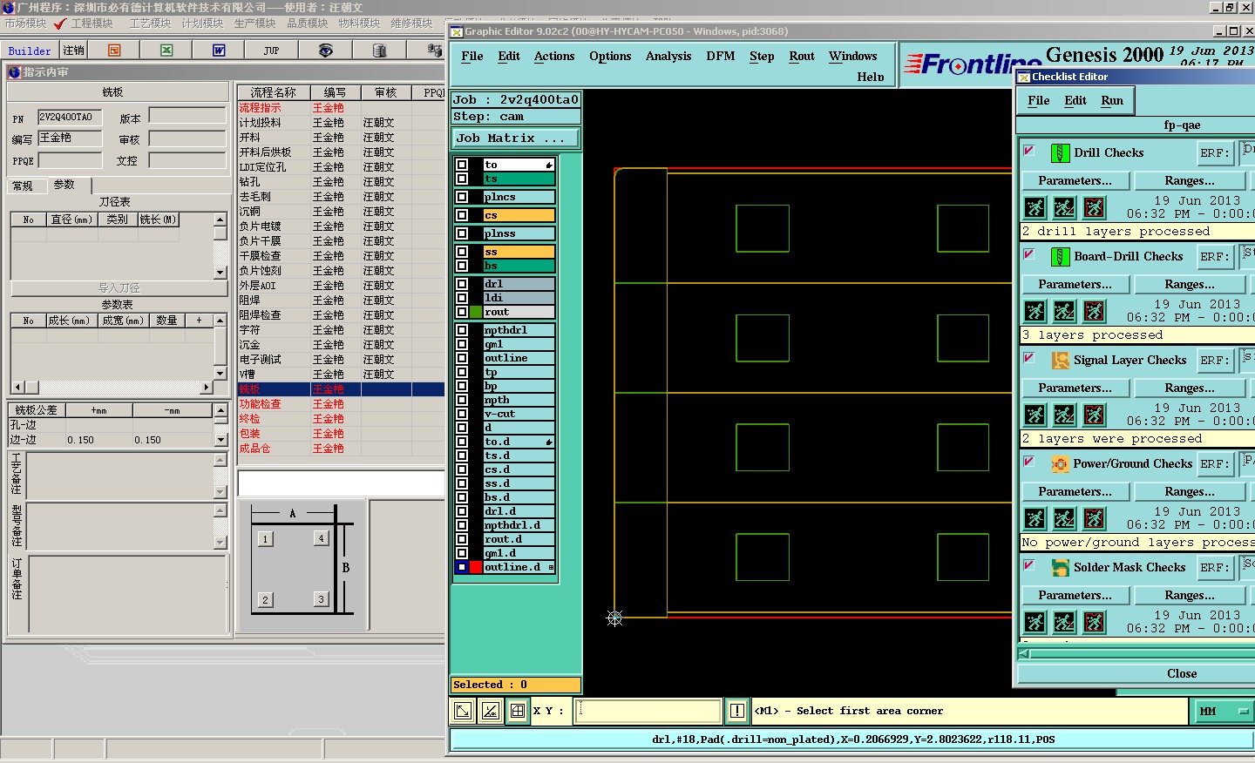Click the red-outlined runner icon under Signal Layer Checks

(1094, 415)
